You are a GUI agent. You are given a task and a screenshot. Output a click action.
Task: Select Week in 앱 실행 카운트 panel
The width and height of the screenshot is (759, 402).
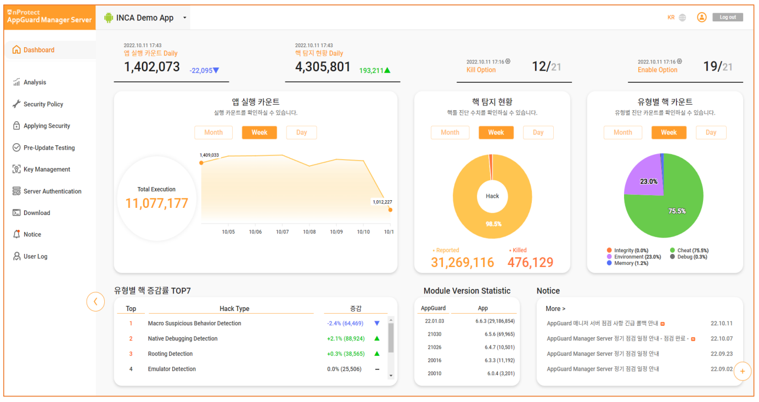pyautogui.click(x=260, y=132)
